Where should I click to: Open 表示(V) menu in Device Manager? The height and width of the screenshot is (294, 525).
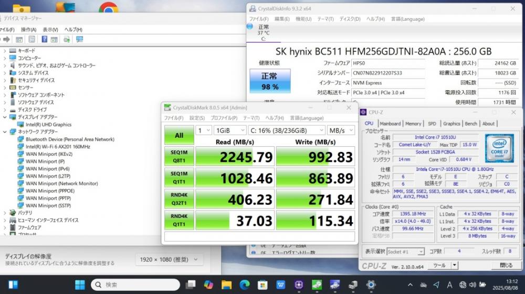pos(50,30)
